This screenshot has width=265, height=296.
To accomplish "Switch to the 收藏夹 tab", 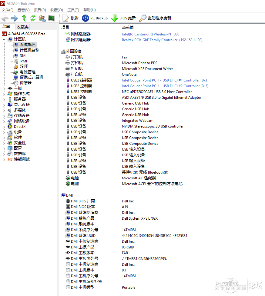I will [x=22, y=27].
